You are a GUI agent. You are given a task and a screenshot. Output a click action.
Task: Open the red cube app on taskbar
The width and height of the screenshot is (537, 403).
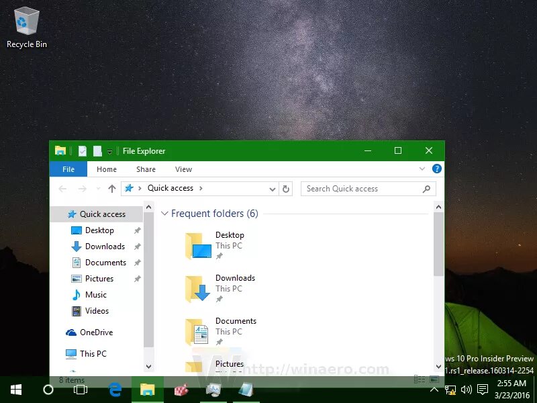point(181,390)
